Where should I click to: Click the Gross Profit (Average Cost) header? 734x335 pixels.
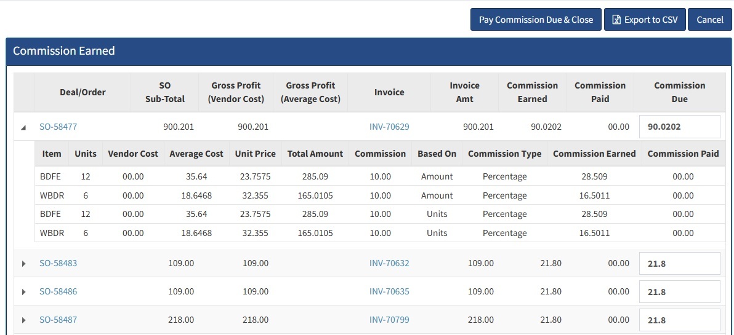(310, 92)
